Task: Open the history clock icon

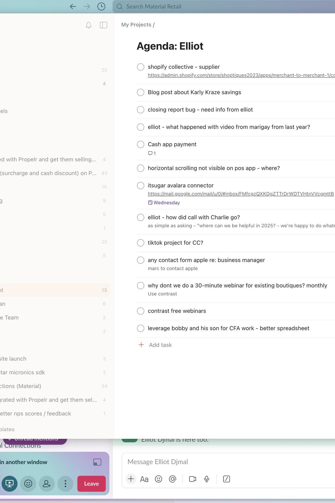Action: point(101,6)
